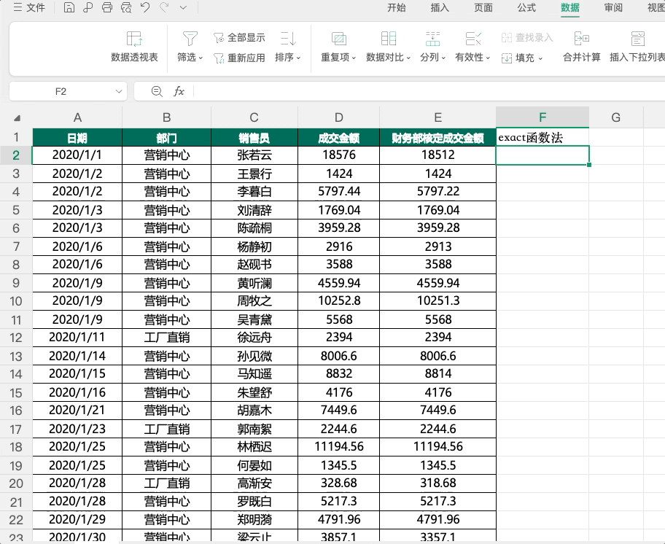665x544 pixels.
Task: Switch to the 公式 tab
Action: [526, 7]
